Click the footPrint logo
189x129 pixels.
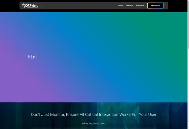coord(30,6)
